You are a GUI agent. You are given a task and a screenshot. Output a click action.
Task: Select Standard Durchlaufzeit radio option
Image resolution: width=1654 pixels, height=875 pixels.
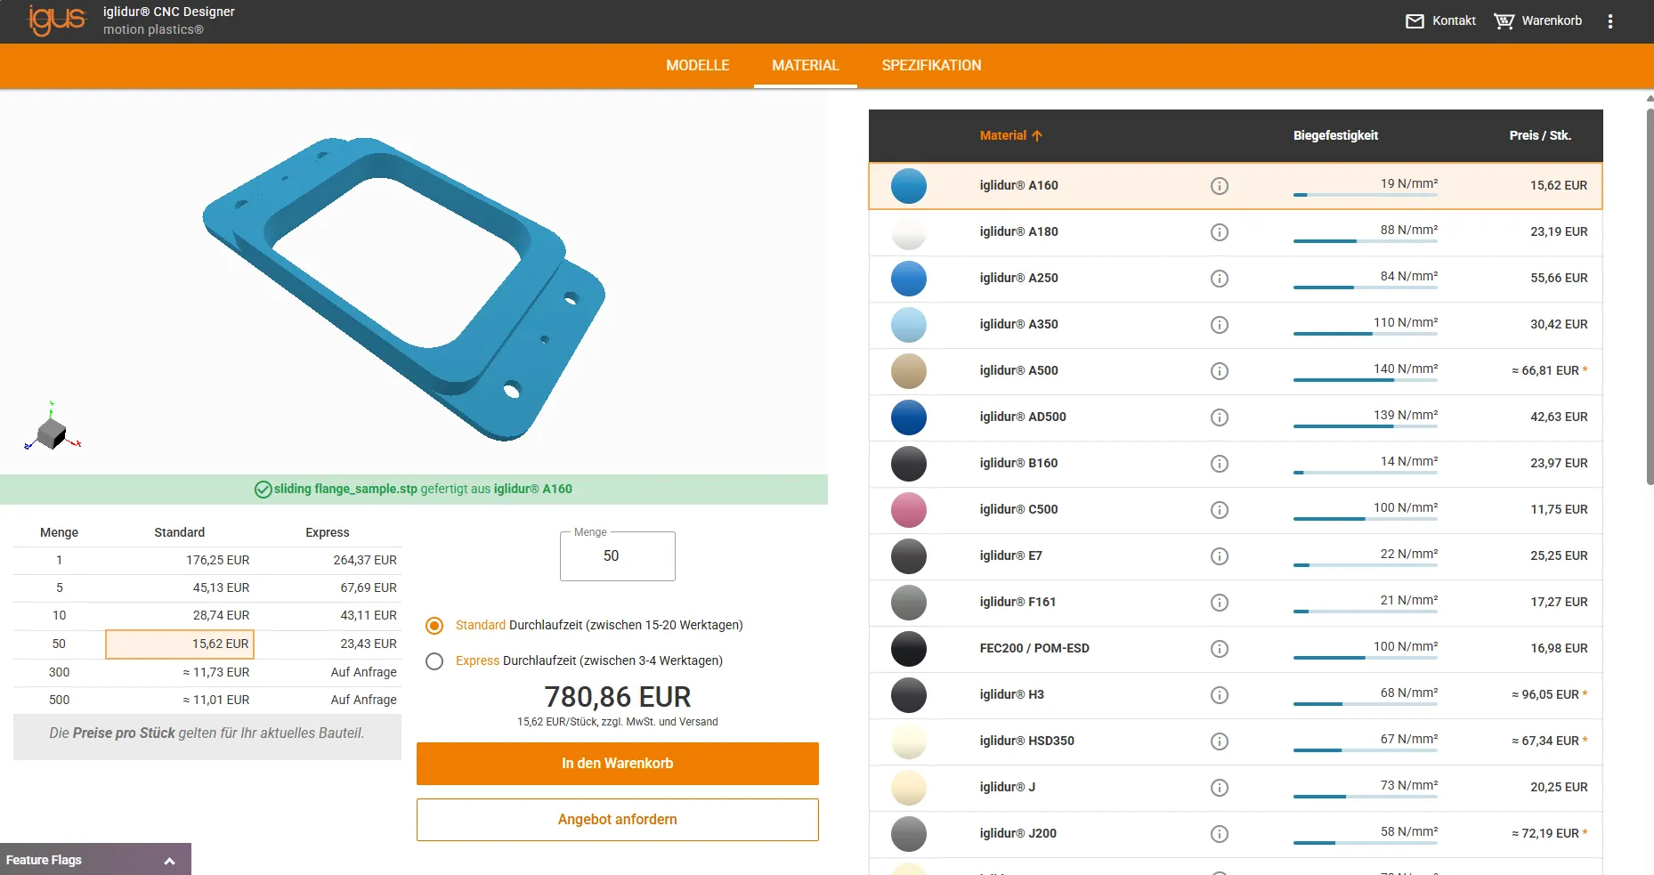[x=434, y=626]
